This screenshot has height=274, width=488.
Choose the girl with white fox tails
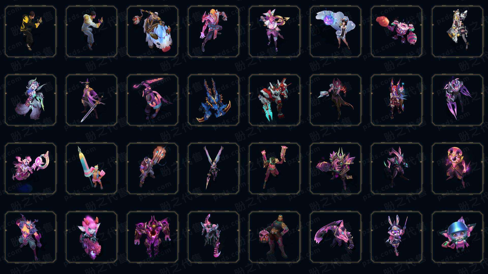[x=335, y=32]
